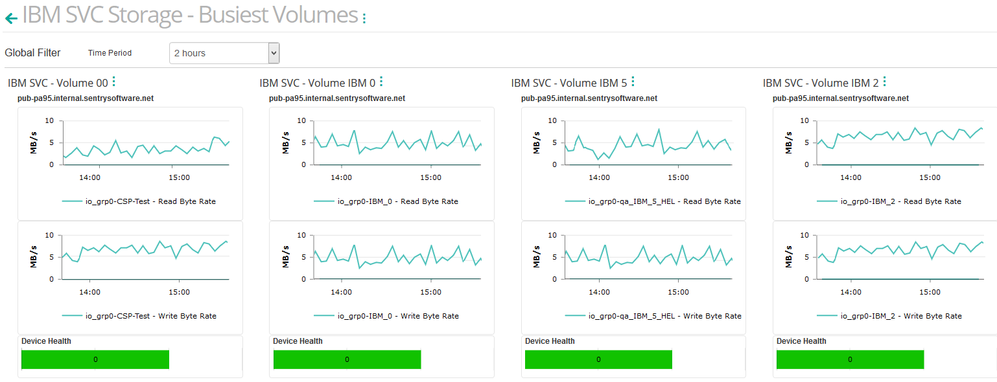The image size is (997, 382).
Task: Click the IBM SVC - Volume IBM 2 title
Action: point(821,83)
